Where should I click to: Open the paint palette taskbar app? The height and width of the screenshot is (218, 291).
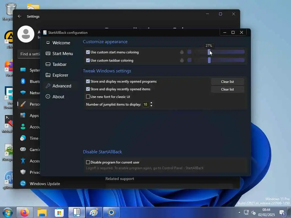[94, 212]
